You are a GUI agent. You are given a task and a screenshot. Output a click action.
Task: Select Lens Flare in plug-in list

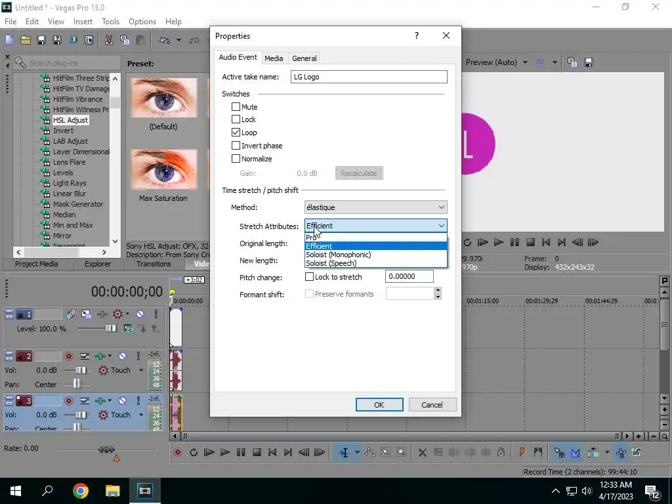[69, 162]
